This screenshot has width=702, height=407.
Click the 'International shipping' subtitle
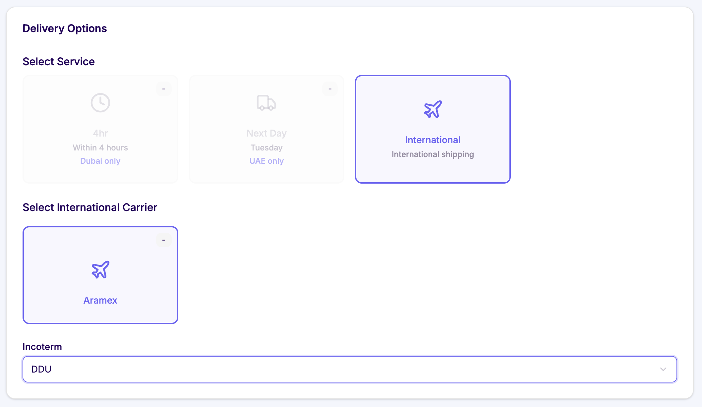point(433,154)
